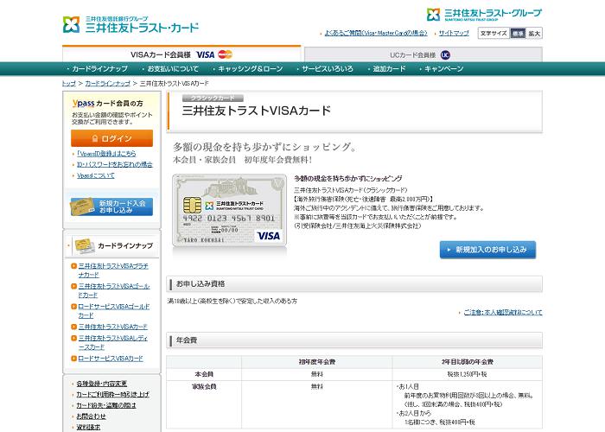The width and height of the screenshot is (605, 432).
Task: Open the VISAカード会員様 tab
Action: tap(181, 54)
